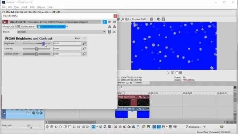Expand the overlays dropdown arrow in preview toolbar
This screenshot has height=134, width=238.
(x=155, y=19)
